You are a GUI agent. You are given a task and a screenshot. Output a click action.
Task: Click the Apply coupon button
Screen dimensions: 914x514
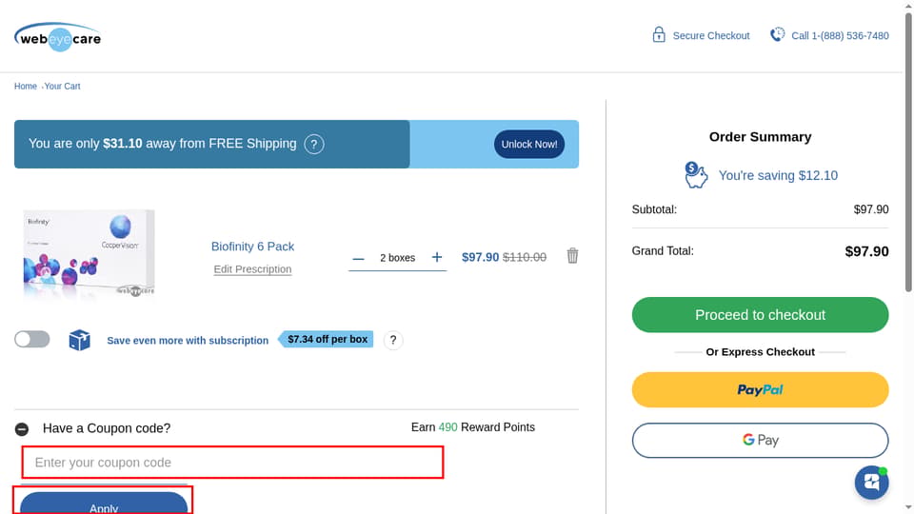tap(104, 503)
